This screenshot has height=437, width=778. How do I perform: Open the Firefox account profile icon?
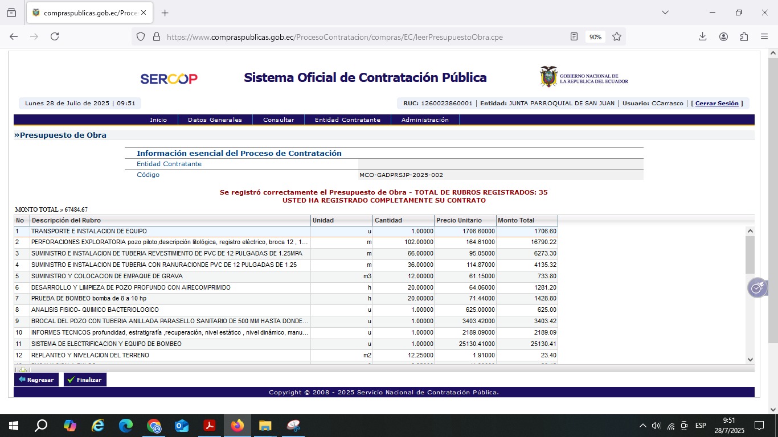(x=723, y=36)
